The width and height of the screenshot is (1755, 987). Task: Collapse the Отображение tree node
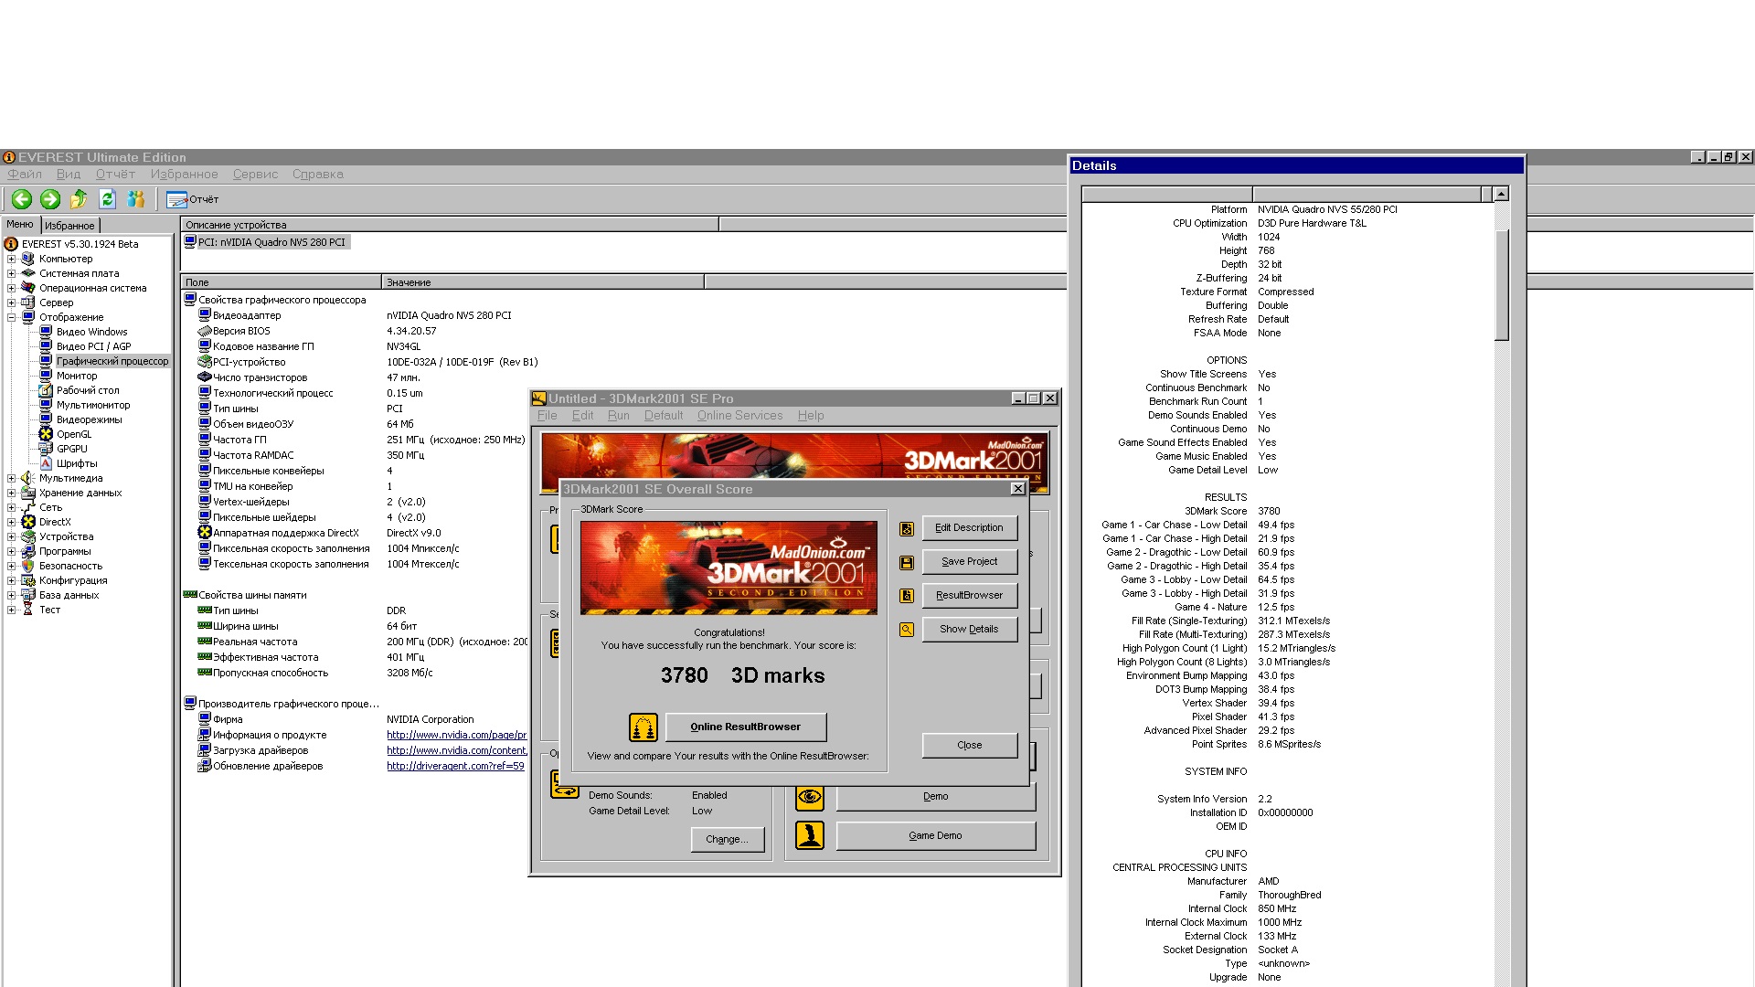11,317
